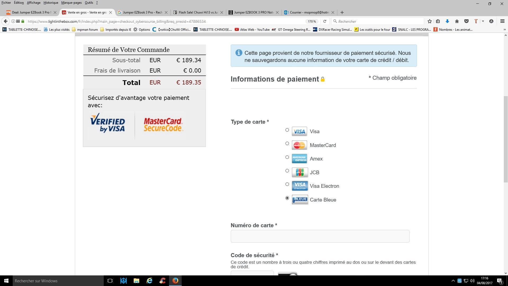Open the Firefox hamburger menu
Viewport: 508px width, 286px height.
[502, 21]
